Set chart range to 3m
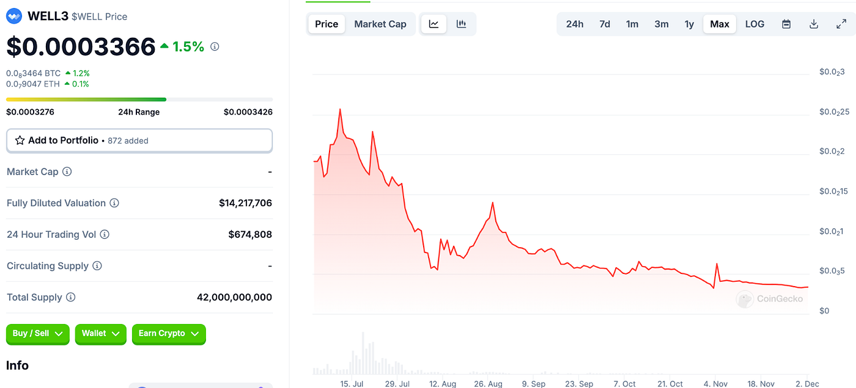Screen dimensions: 856x388 [662, 24]
